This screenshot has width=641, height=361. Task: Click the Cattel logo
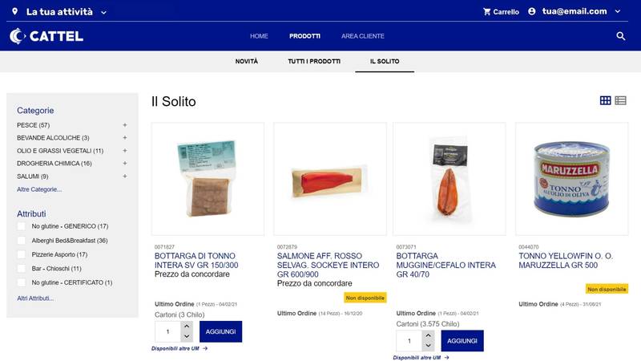tap(46, 36)
